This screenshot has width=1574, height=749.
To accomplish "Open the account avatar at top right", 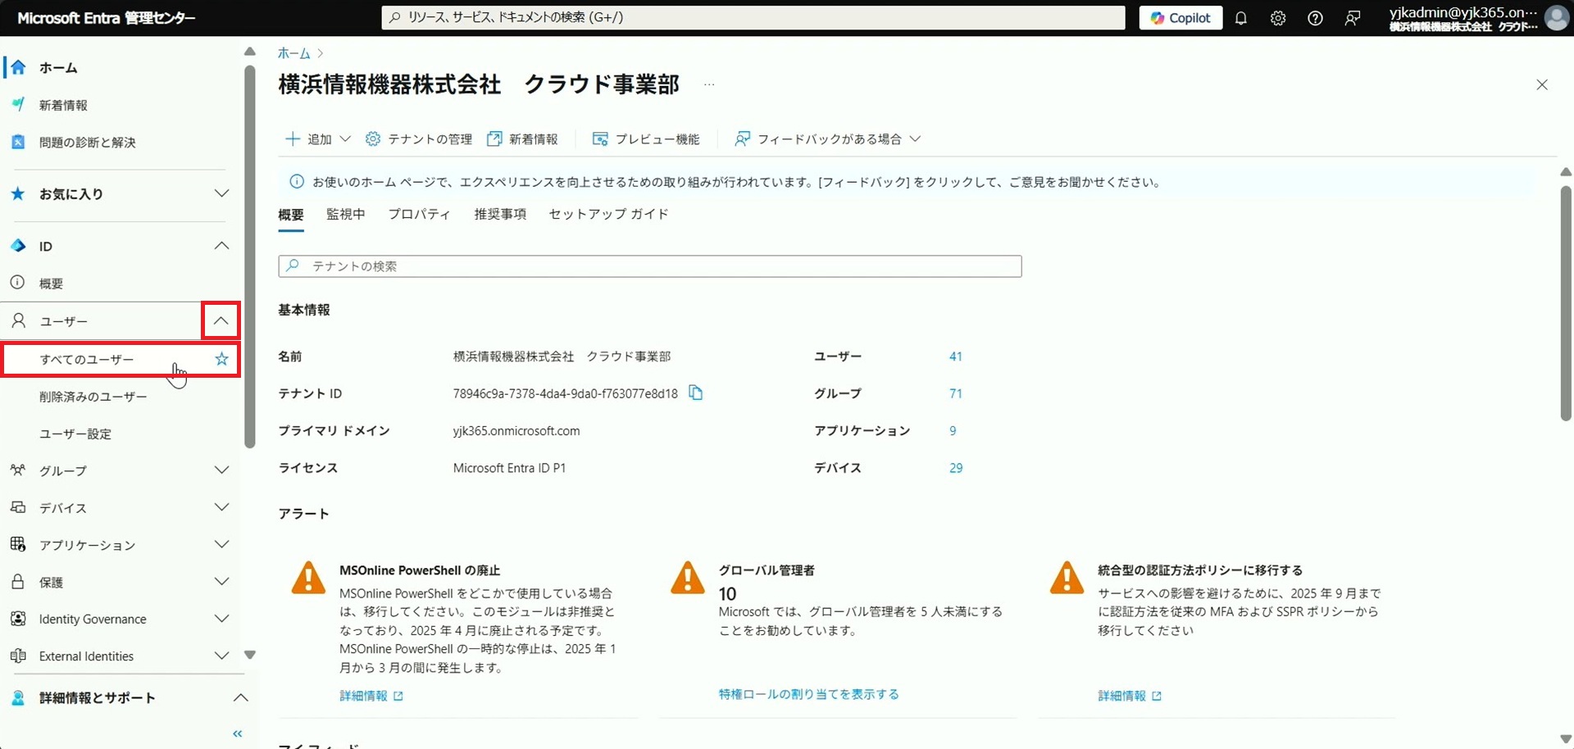I will click(x=1556, y=18).
